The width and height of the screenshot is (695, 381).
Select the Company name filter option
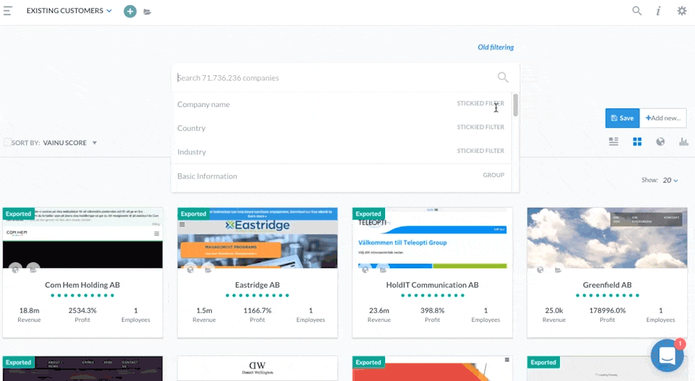click(203, 104)
